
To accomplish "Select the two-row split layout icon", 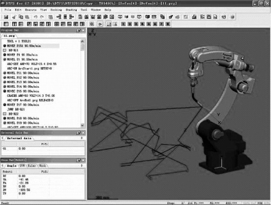I will (x=21, y=24).
